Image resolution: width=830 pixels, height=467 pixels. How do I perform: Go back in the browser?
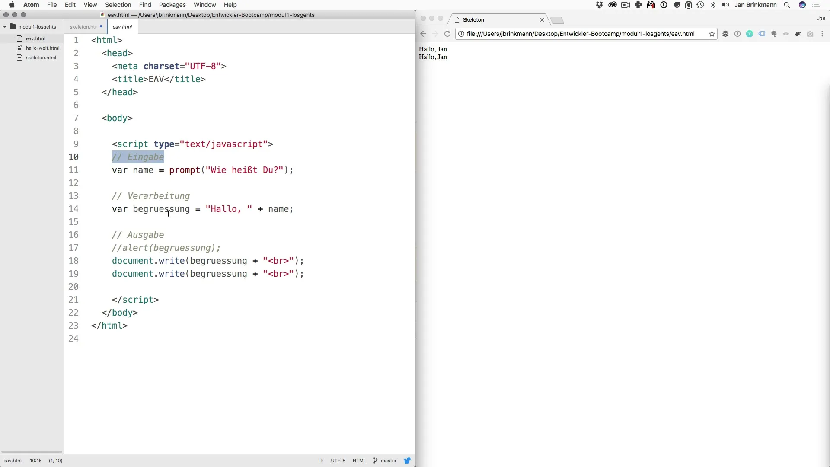(423, 34)
